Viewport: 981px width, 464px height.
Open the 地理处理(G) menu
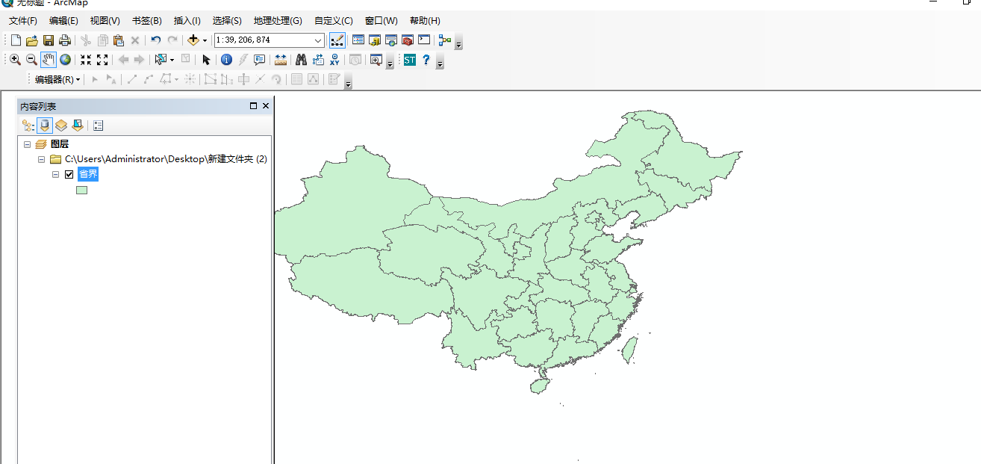278,21
